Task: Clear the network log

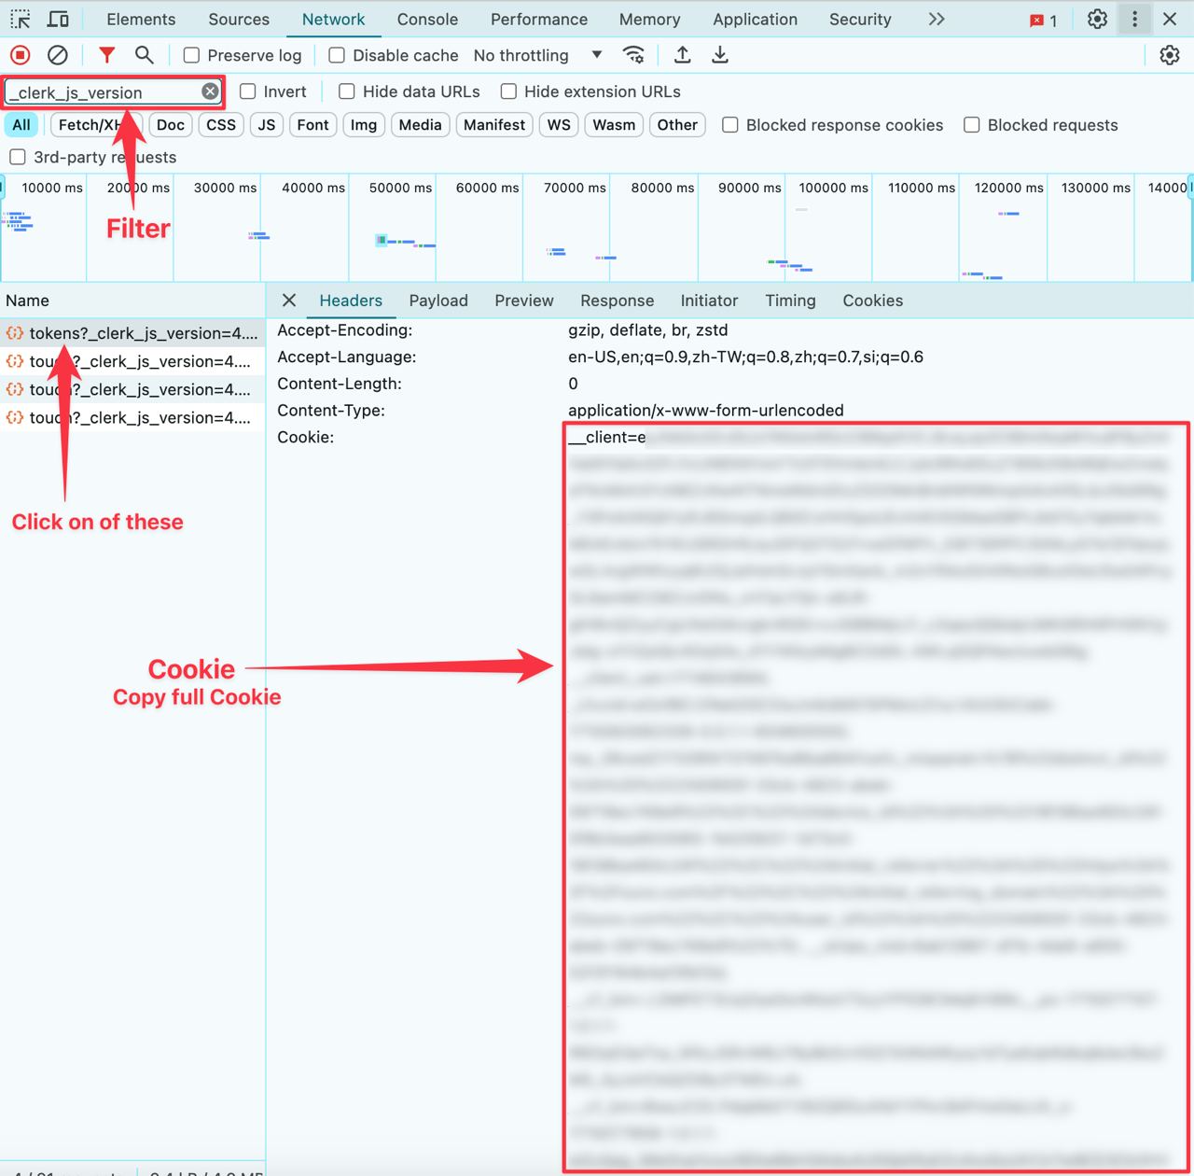Action: point(58,55)
